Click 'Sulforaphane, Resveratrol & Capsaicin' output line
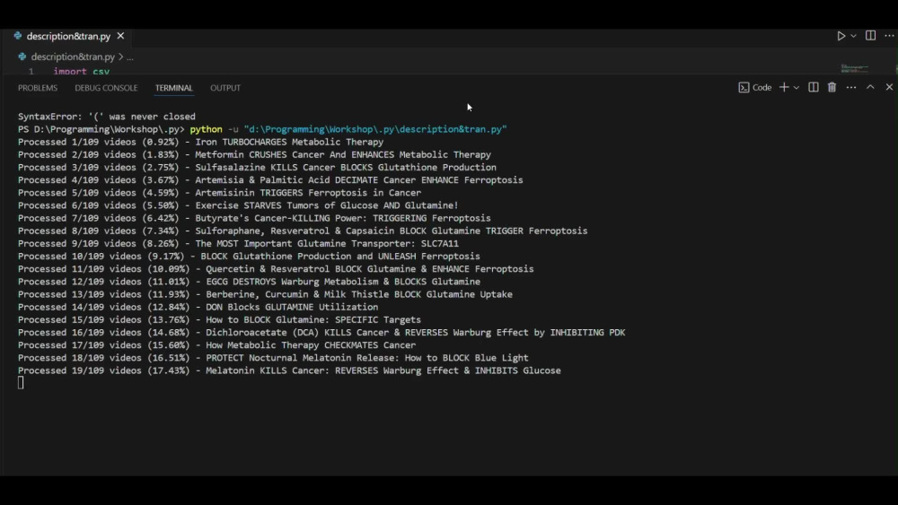898x505 pixels. tap(303, 231)
